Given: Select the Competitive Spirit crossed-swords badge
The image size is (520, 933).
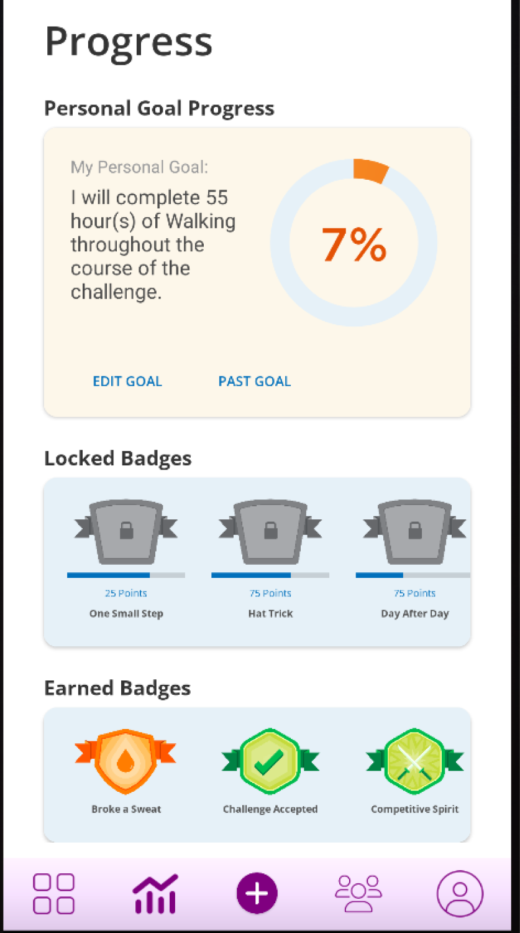Looking at the screenshot, I should [x=414, y=761].
